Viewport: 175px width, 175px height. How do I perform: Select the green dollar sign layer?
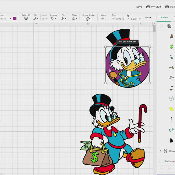(171, 46)
